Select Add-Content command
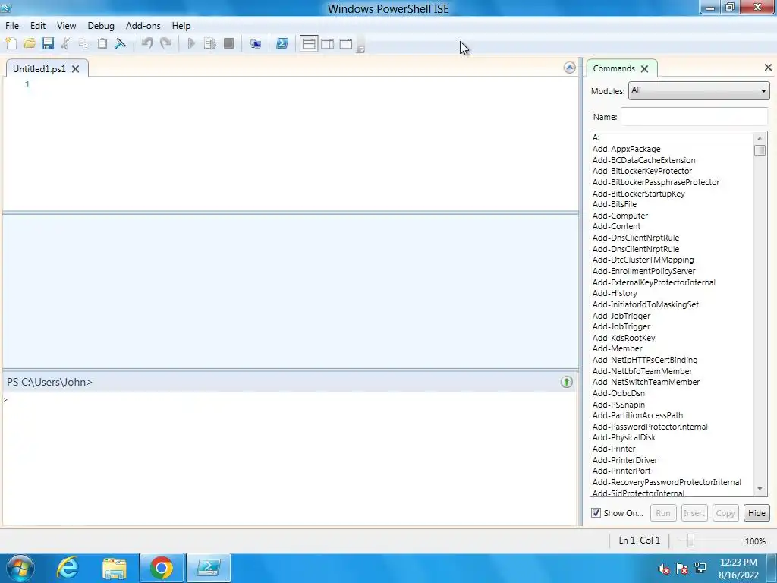777x583 pixels. 616,226
